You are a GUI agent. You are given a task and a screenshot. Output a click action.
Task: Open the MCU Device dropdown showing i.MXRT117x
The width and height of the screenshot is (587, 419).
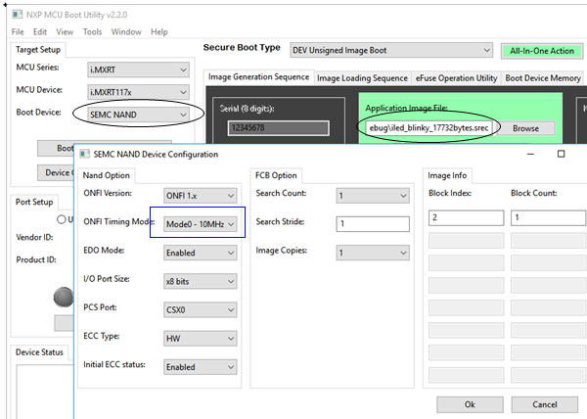139,92
